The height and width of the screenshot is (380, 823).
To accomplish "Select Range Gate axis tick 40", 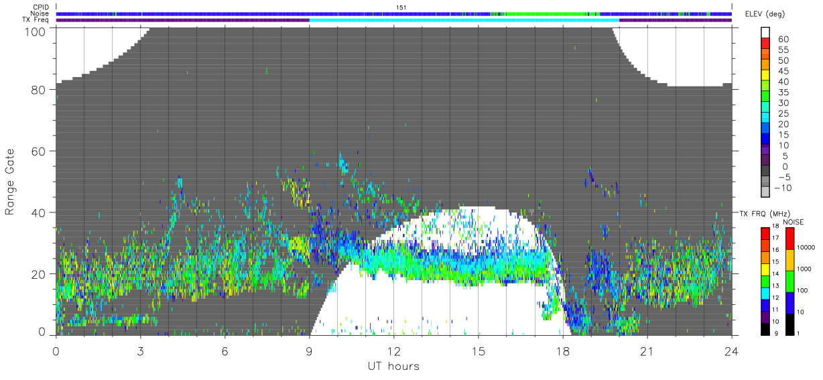I will 38,212.
